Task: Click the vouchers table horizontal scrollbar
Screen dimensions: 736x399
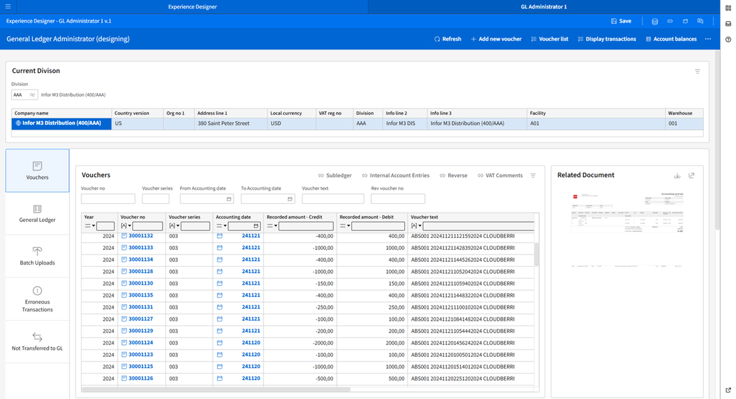Action: pos(216,389)
